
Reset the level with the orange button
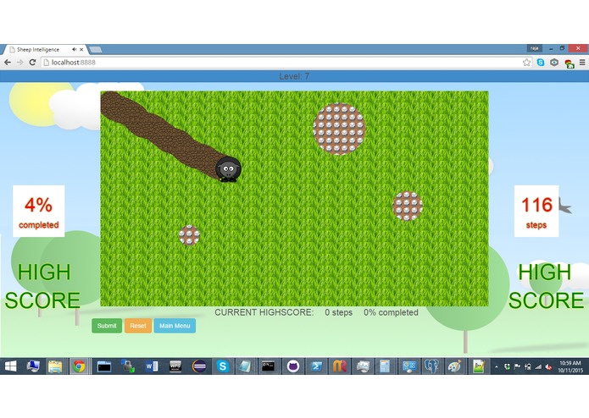click(x=138, y=326)
